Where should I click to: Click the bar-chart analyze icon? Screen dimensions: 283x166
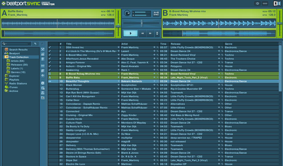click(x=43, y=54)
